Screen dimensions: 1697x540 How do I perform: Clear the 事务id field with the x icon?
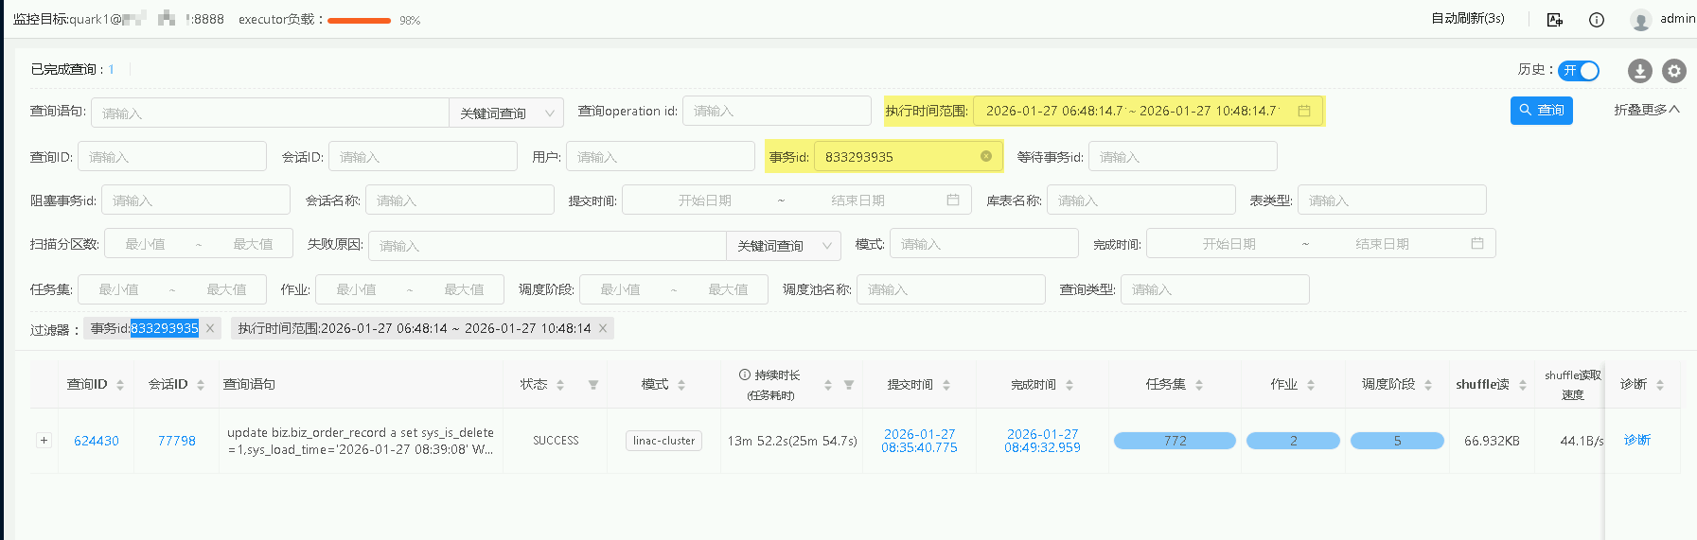[x=986, y=156]
